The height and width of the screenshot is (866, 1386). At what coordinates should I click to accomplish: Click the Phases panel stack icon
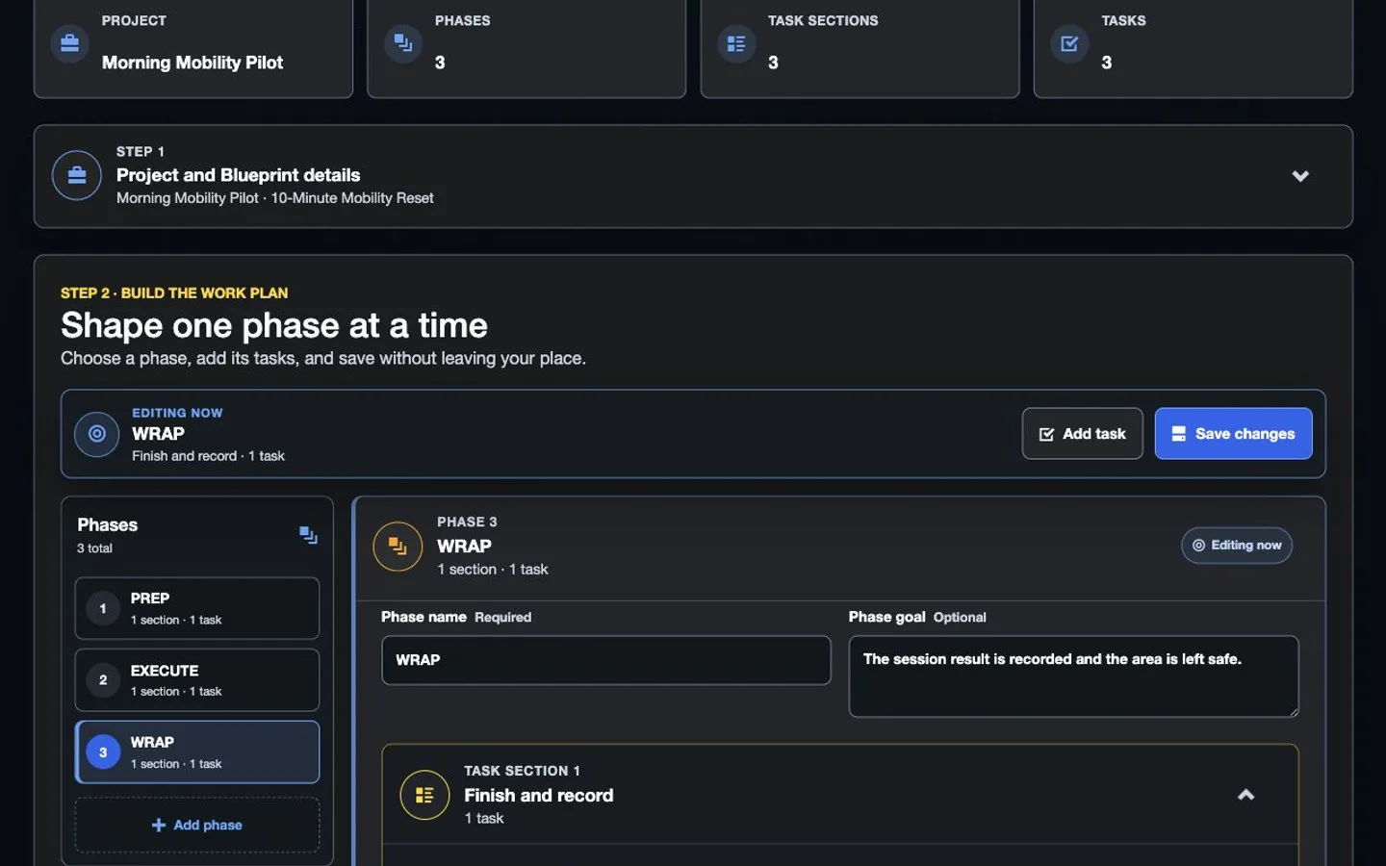tap(308, 535)
